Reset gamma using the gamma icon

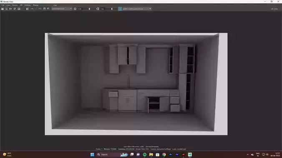coord(98,9)
